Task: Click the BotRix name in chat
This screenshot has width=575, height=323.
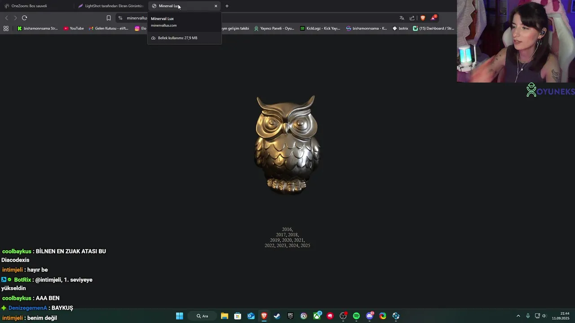Action: 22,279
